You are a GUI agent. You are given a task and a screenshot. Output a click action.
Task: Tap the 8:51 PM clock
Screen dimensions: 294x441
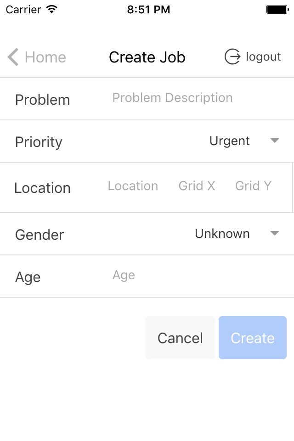148,10
